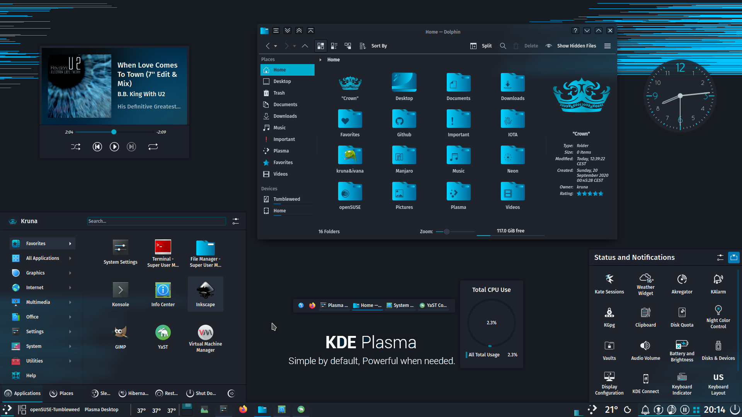Click the Restart button in launcher

(167, 393)
